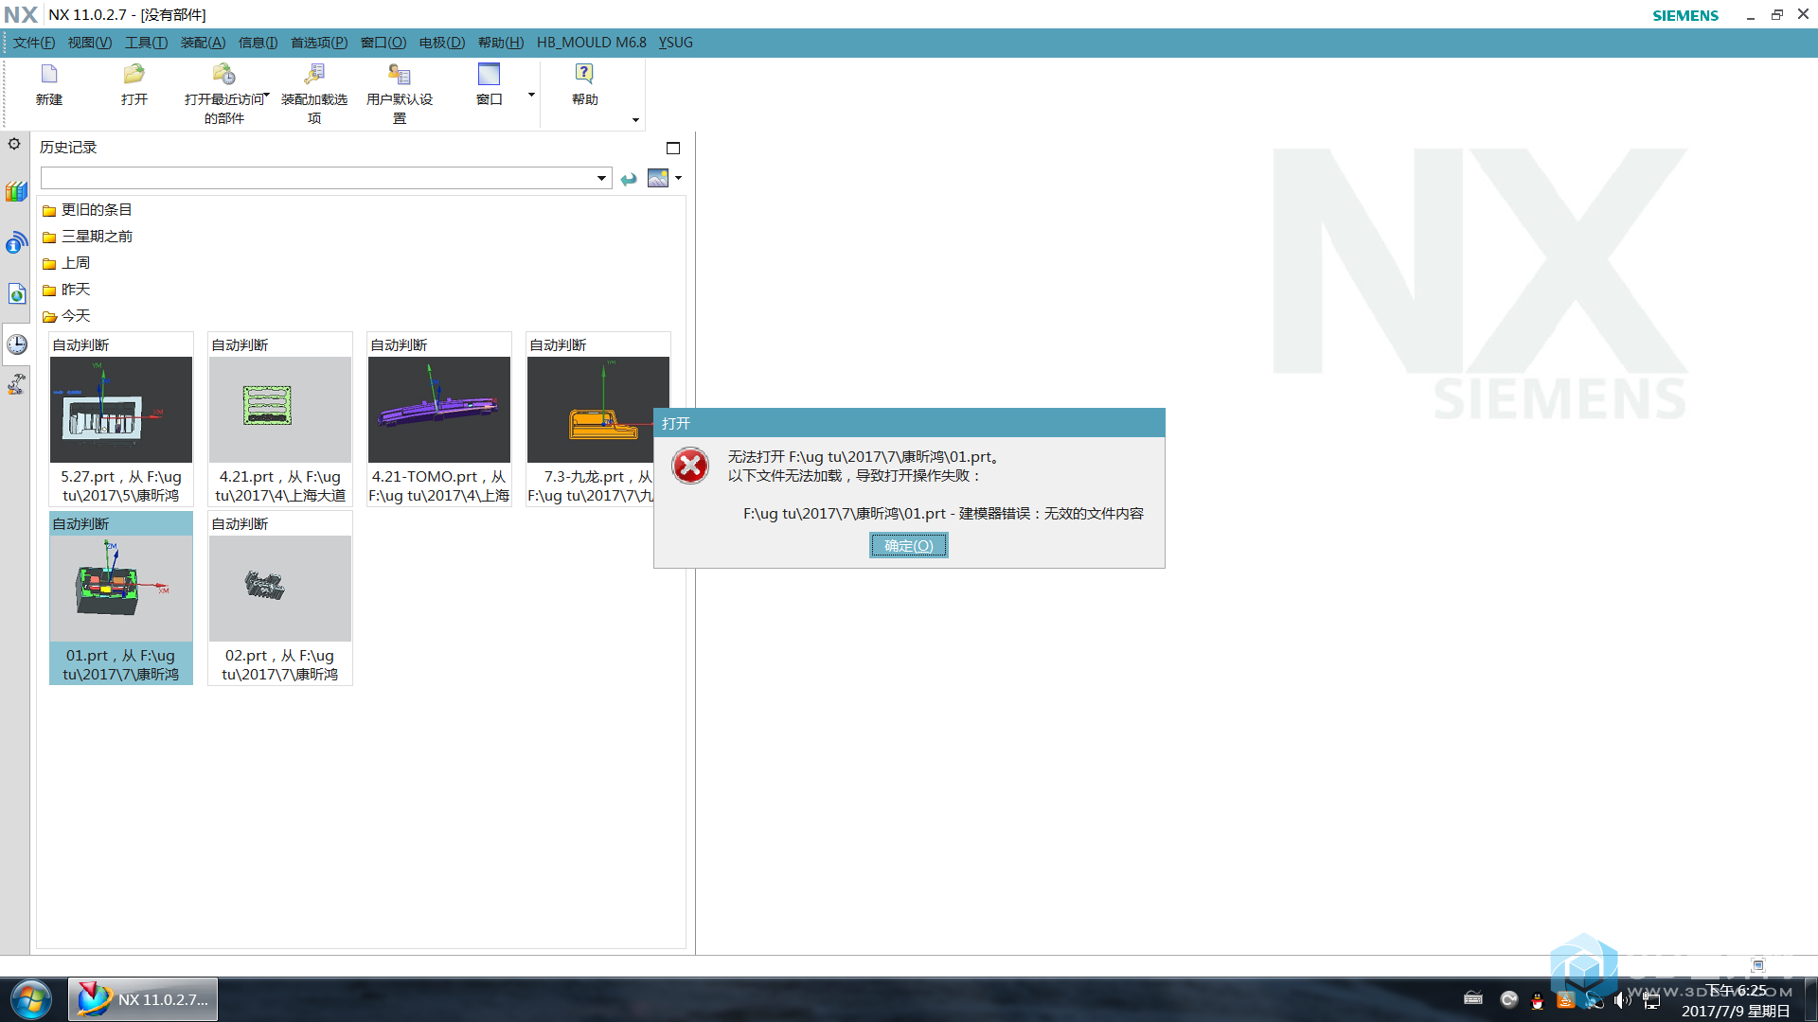The image size is (1818, 1022).
Task: Click the 打开 (Open) folder icon
Action: 134,74
